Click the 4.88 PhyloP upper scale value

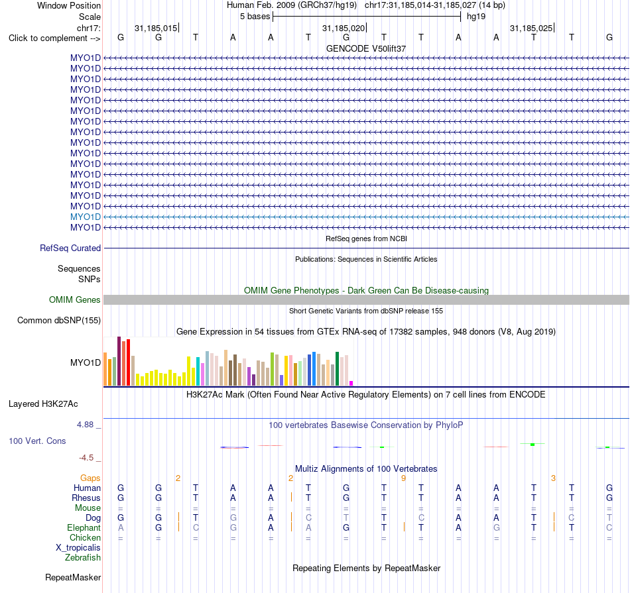tap(85, 424)
